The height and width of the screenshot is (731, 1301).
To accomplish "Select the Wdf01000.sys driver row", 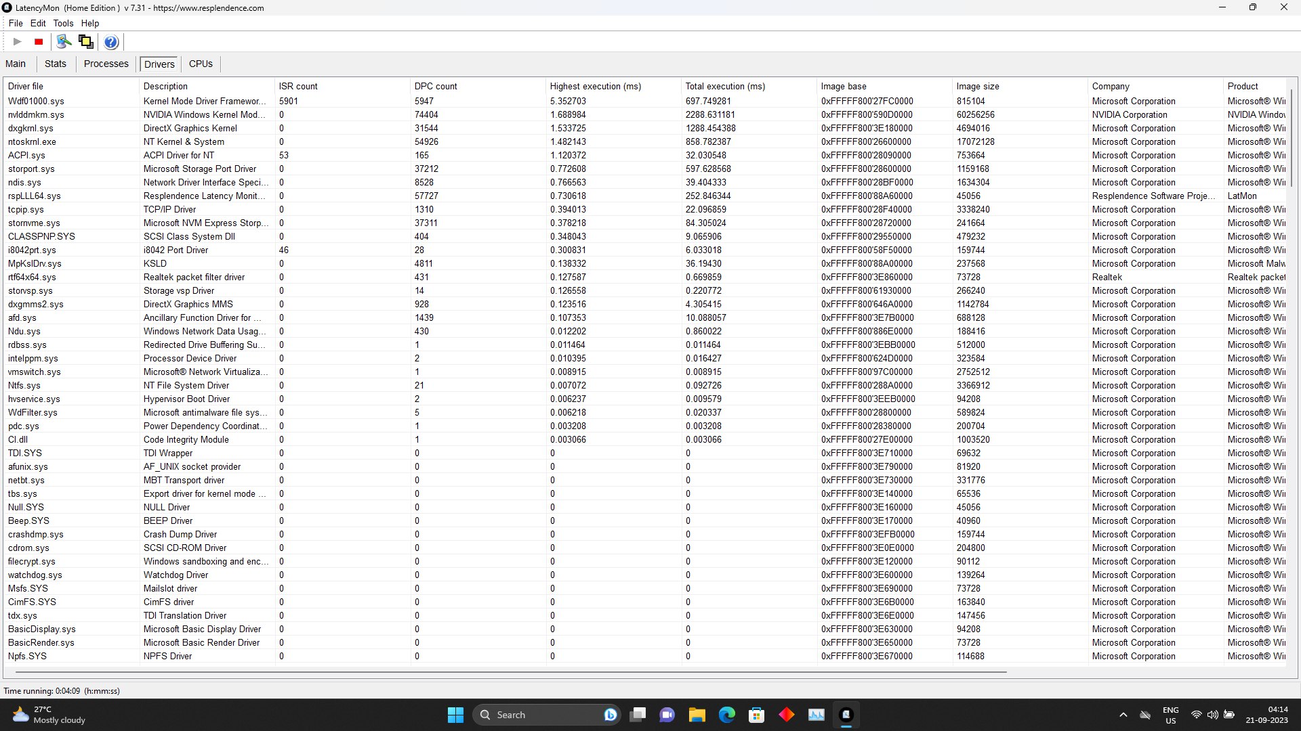I will (645, 101).
